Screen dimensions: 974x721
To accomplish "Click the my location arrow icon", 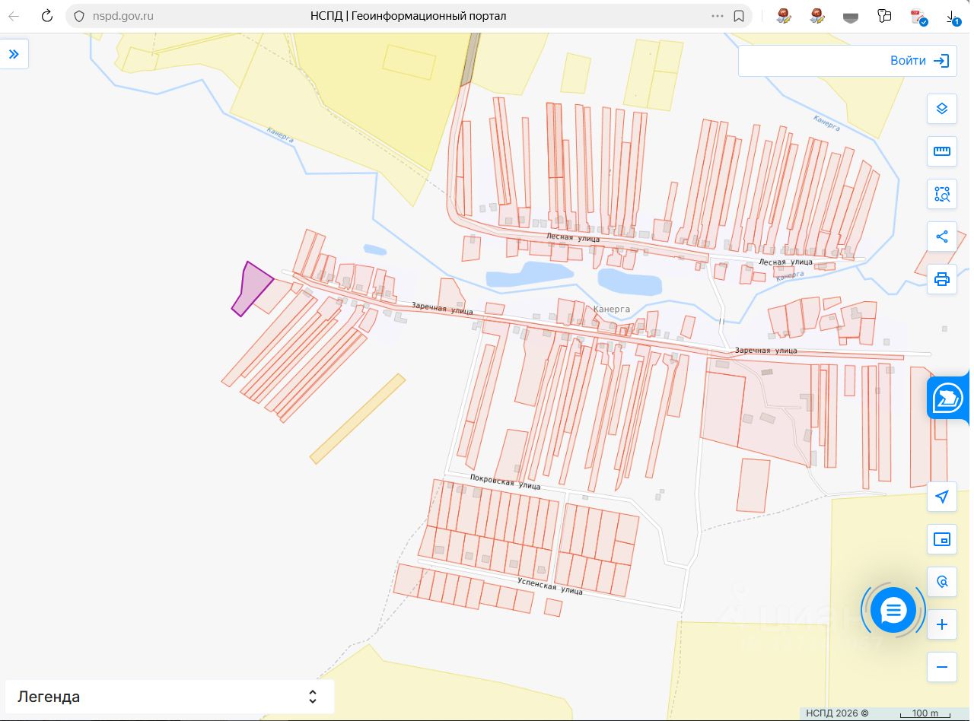I will click(x=941, y=497).
